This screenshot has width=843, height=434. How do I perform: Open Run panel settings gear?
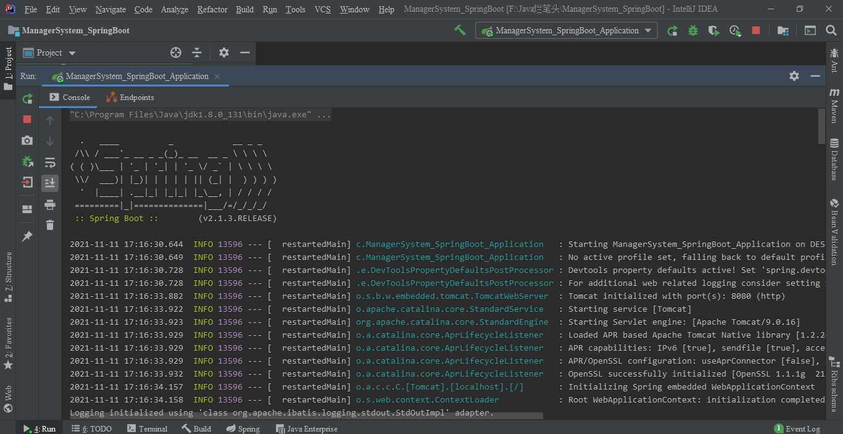click(x=794, y=76)
